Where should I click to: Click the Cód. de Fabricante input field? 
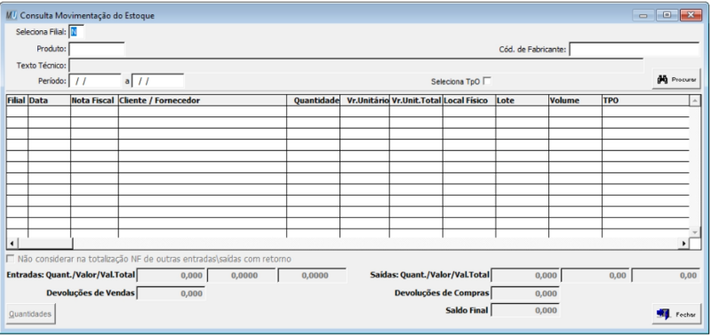tap(635, 49)
